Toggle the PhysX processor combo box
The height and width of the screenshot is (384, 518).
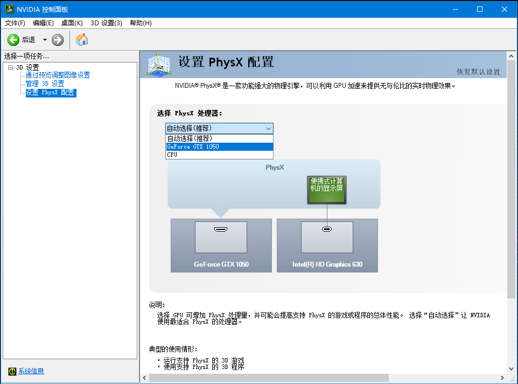click(219, 128)
